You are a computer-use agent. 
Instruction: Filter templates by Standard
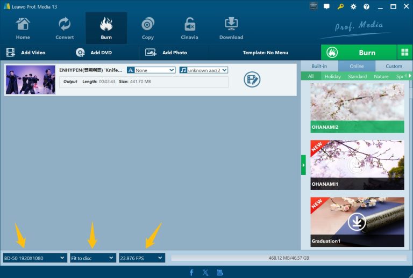click(x=357, y=76)
